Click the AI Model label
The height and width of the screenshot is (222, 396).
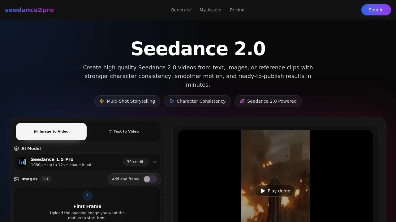click(31, 149)
